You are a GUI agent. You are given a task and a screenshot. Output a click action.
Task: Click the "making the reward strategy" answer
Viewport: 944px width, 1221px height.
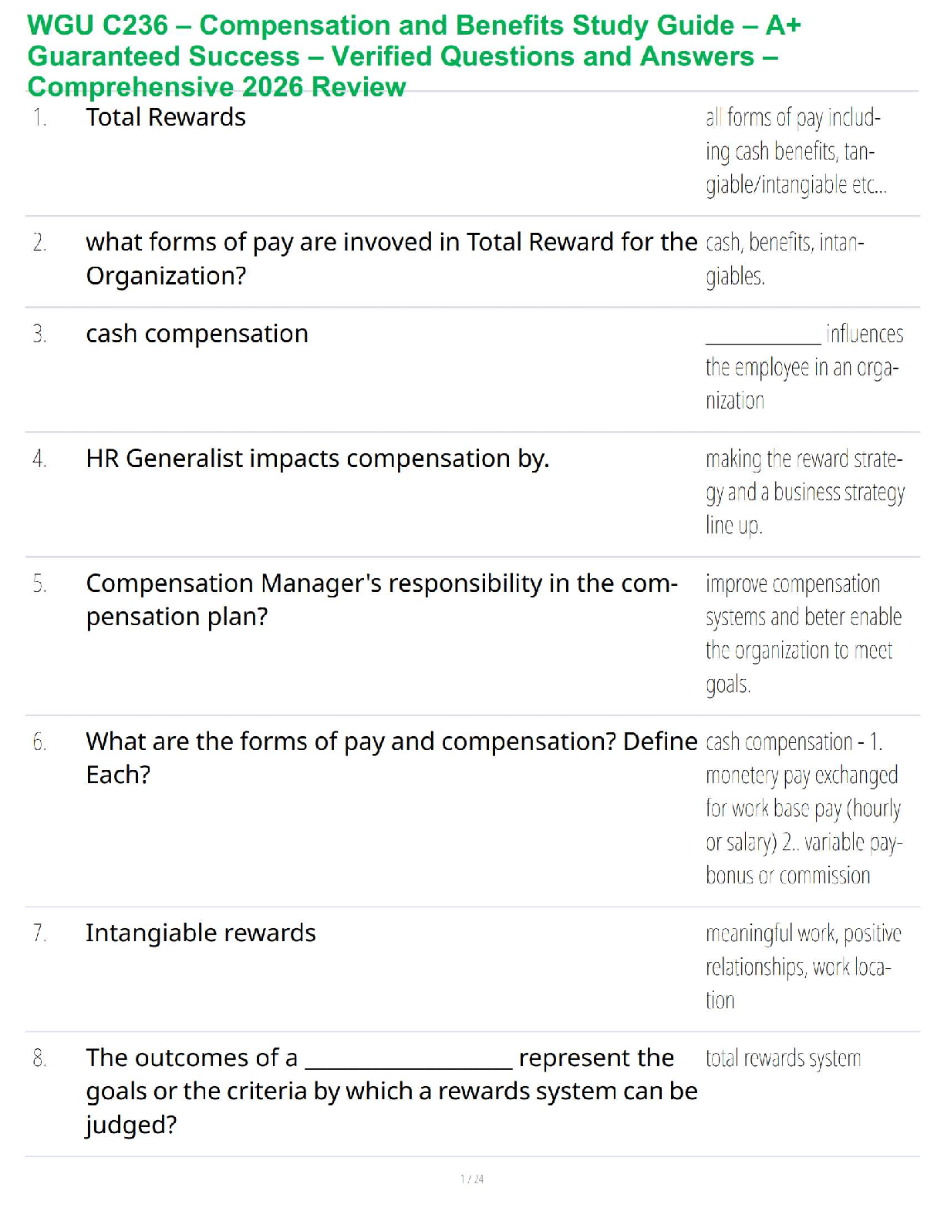[x=804, y=492]
